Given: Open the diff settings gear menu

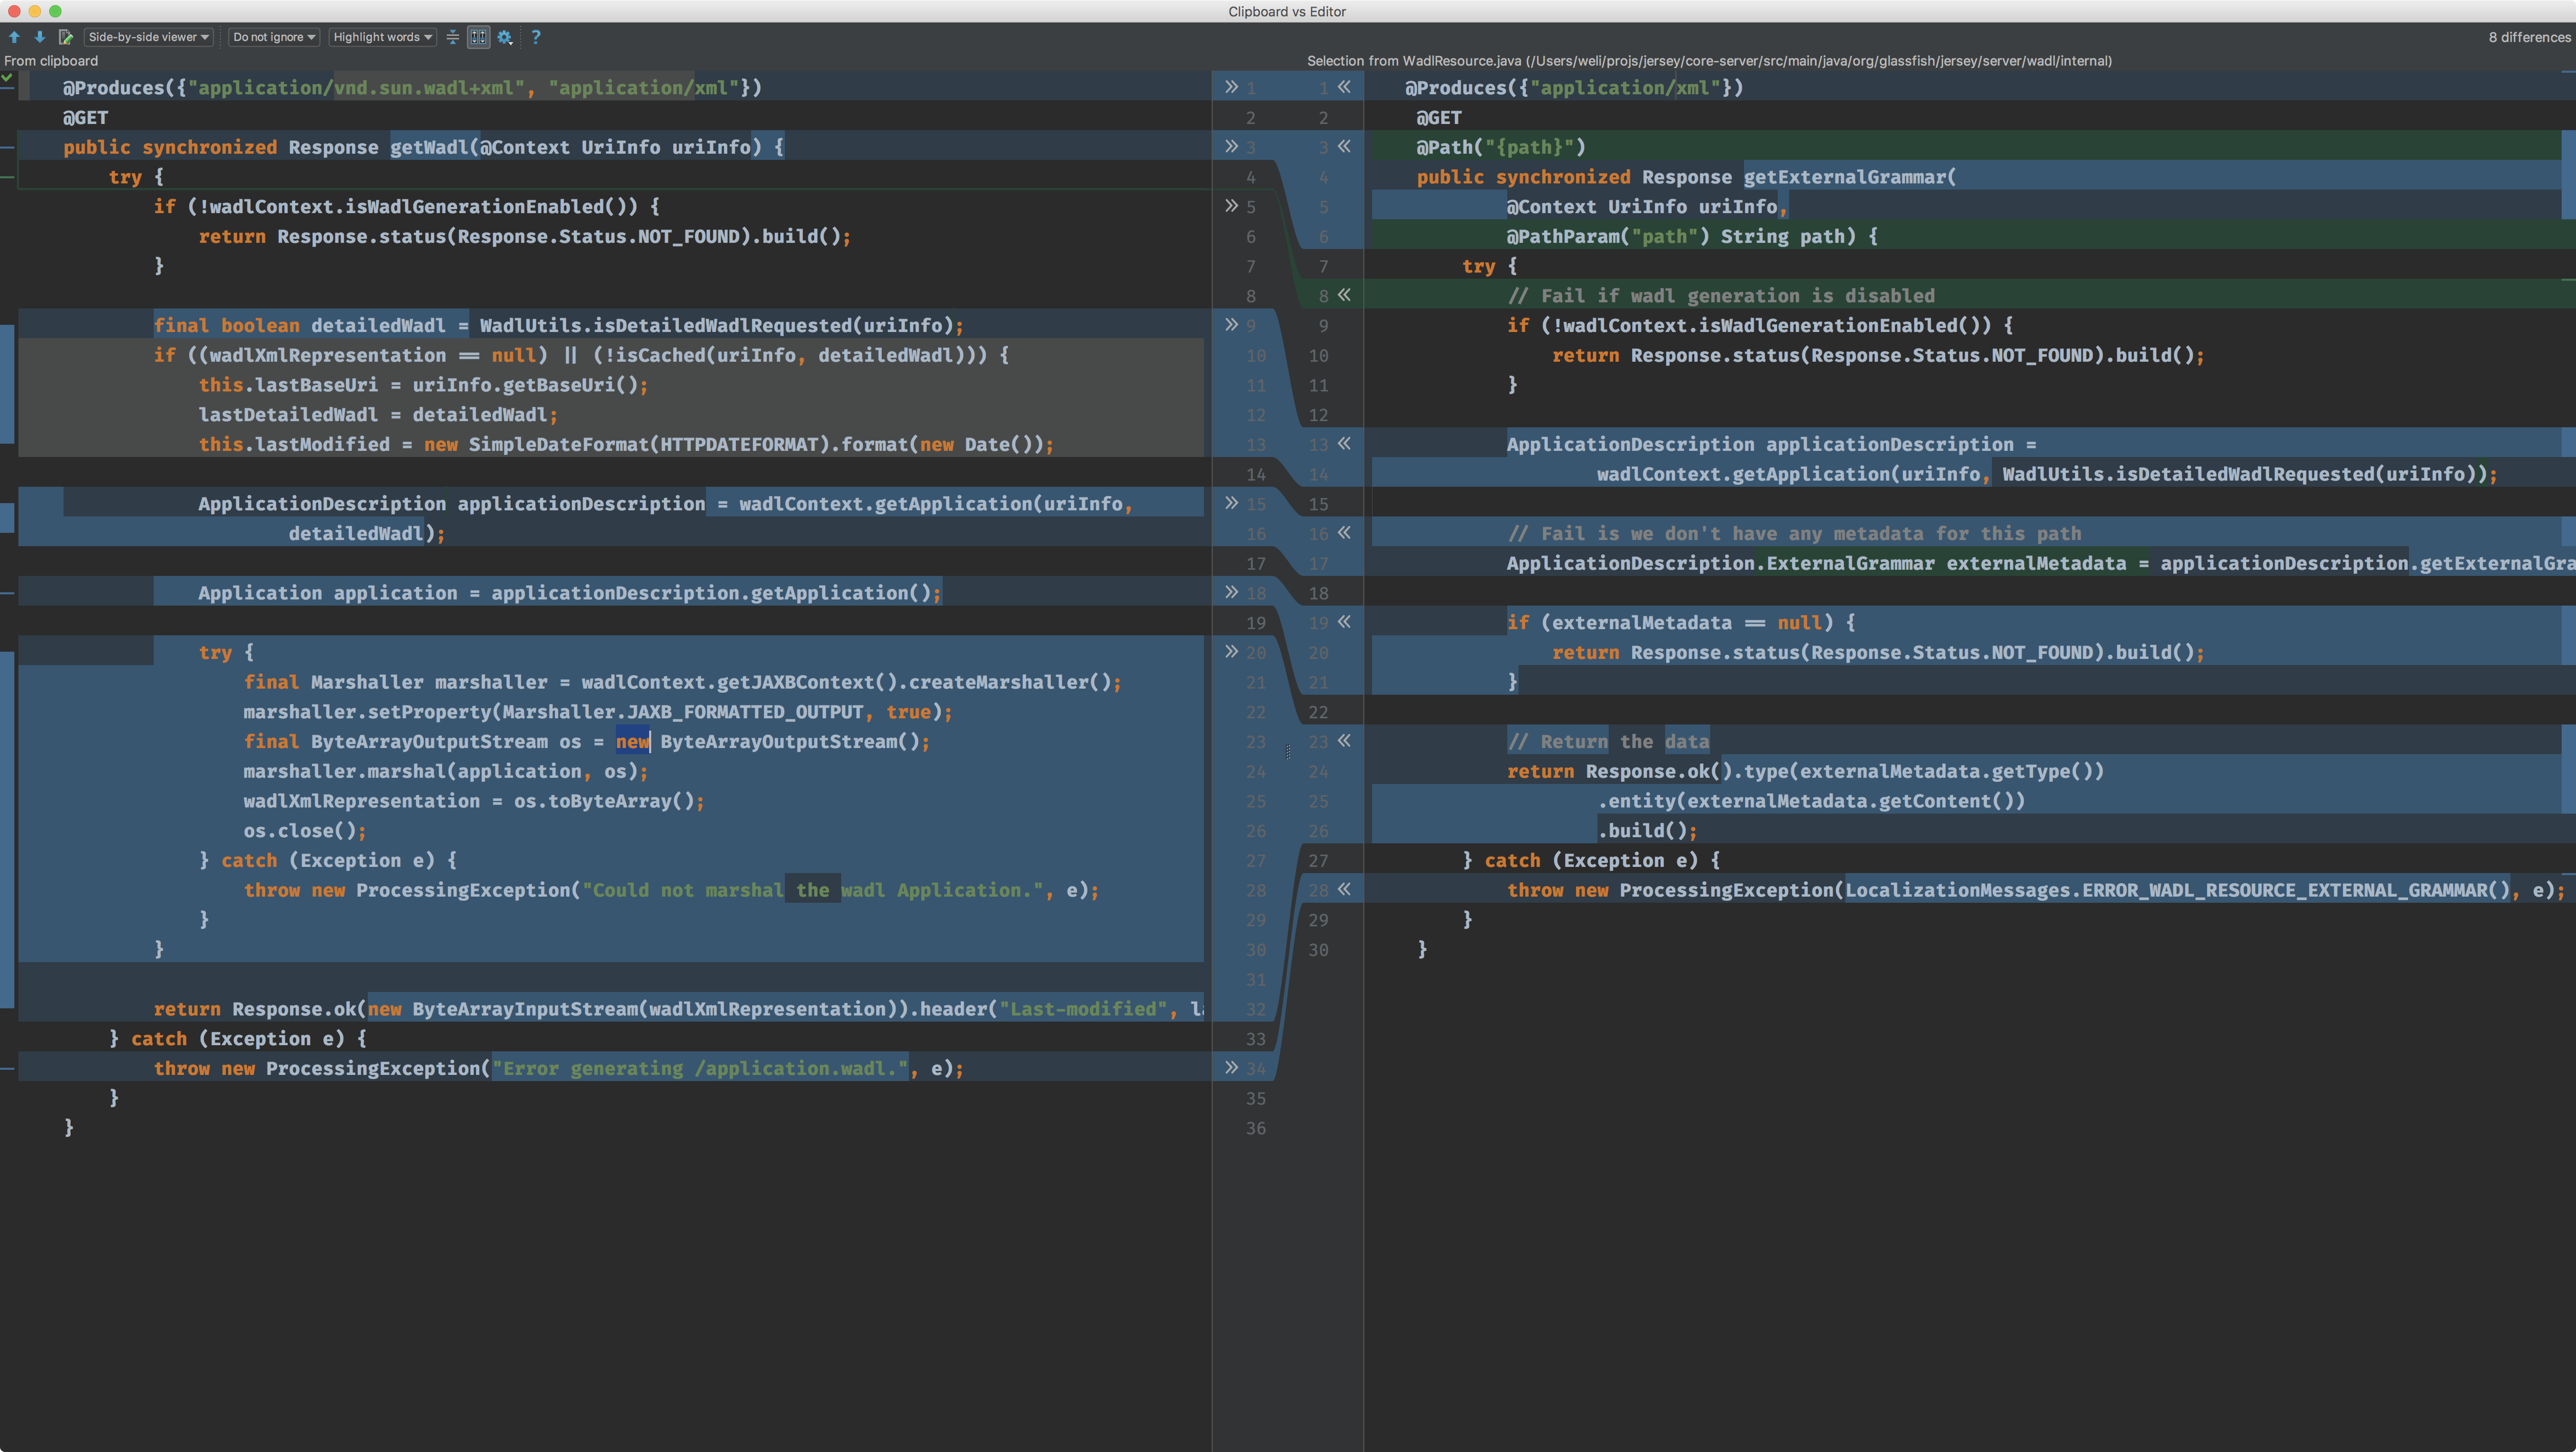Looking at the screenshot, I should [x=505, y=37].
